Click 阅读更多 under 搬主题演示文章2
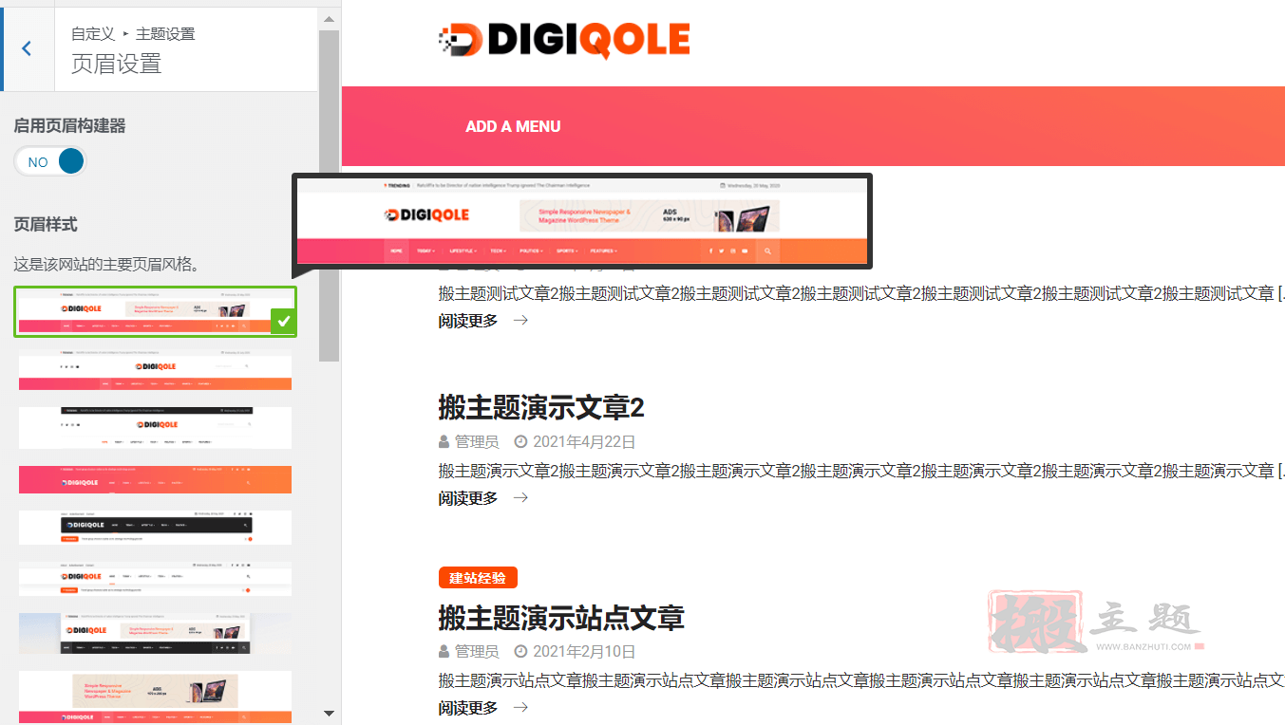 468,498
